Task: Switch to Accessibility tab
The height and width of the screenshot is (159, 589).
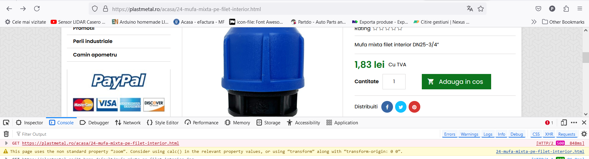Action: coord(303,122)
